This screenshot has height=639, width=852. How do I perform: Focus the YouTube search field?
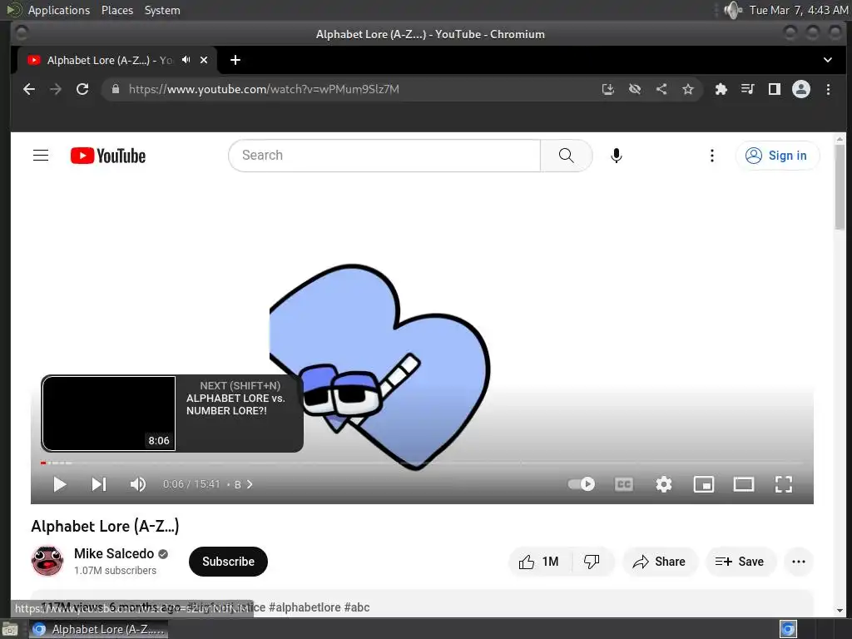click(x=384, y=156)
